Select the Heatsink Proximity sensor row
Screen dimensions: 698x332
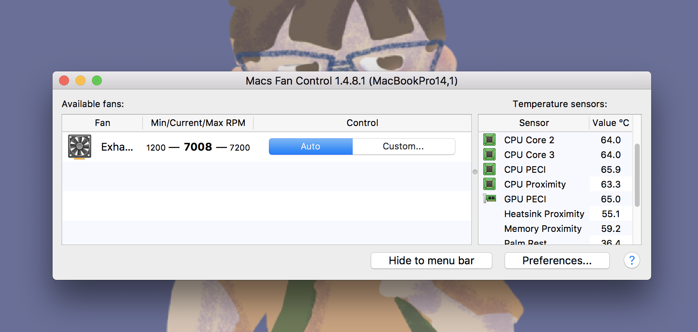pyautogui.click(x=556, y=214)
